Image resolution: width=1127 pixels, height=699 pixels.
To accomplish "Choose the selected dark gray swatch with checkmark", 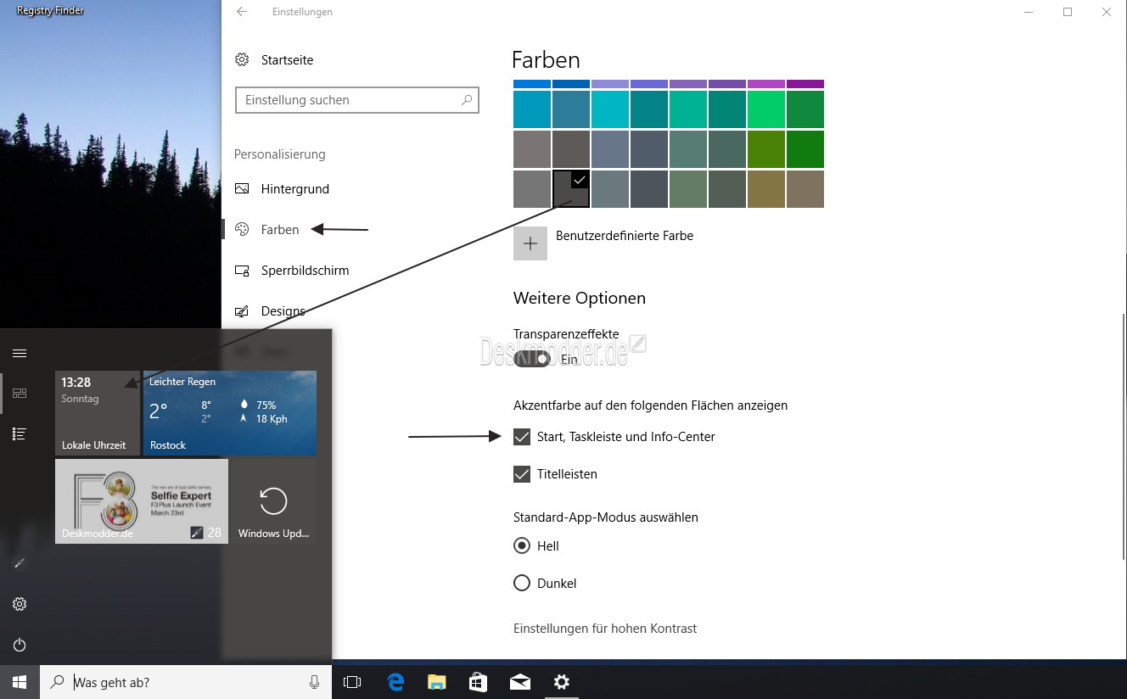I will 571,189.
